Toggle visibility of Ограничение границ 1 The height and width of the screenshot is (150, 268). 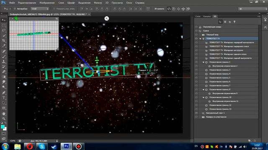[196, 62]
